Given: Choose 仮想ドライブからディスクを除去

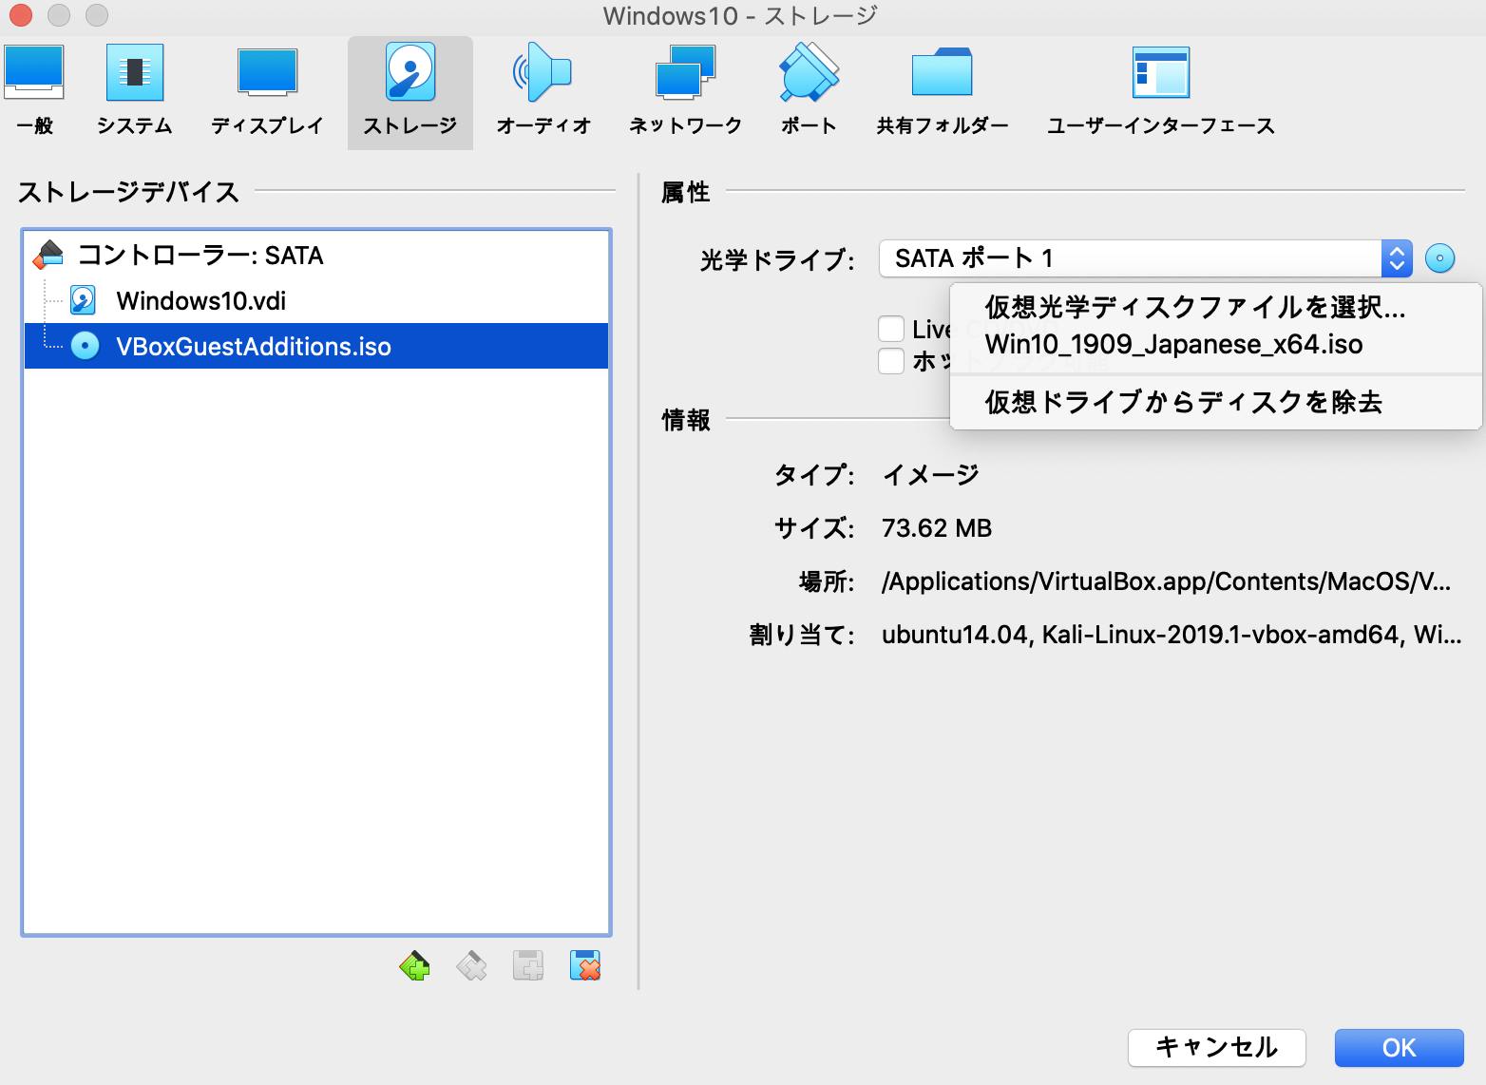Looking at the screenshot, I should tap(1185, 402).
